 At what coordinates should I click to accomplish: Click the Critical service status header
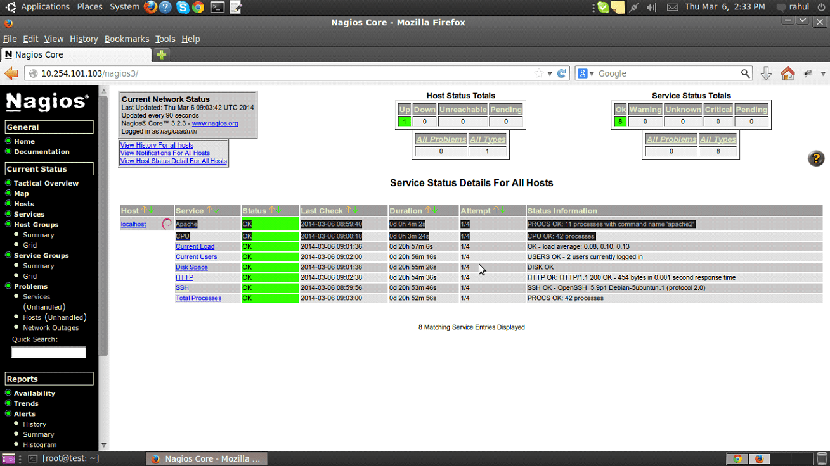(718, 110)
